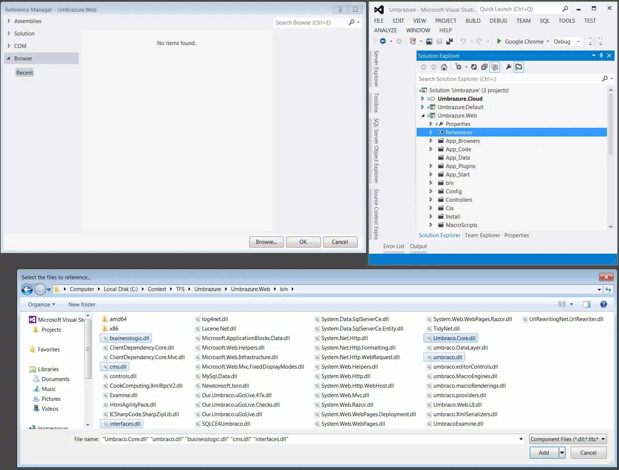The width and height of the screenshot is (619, 470).
Task: Click the refresh icon beside the address bar
Action: [x=608, y=289]
